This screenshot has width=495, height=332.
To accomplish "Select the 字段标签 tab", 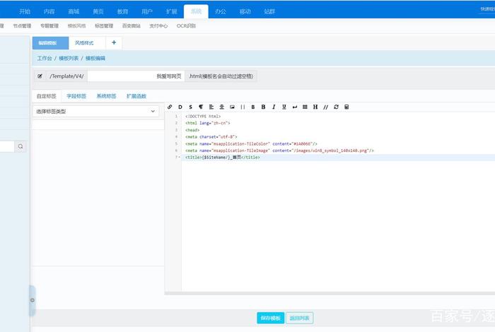I will 76,96.
